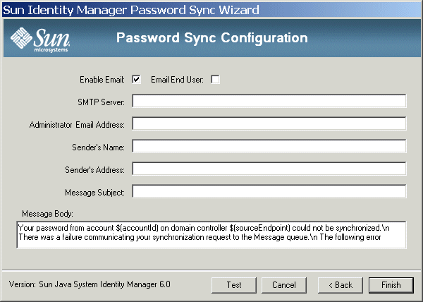Click inside the Message Body text area

(x=211, y=235)
